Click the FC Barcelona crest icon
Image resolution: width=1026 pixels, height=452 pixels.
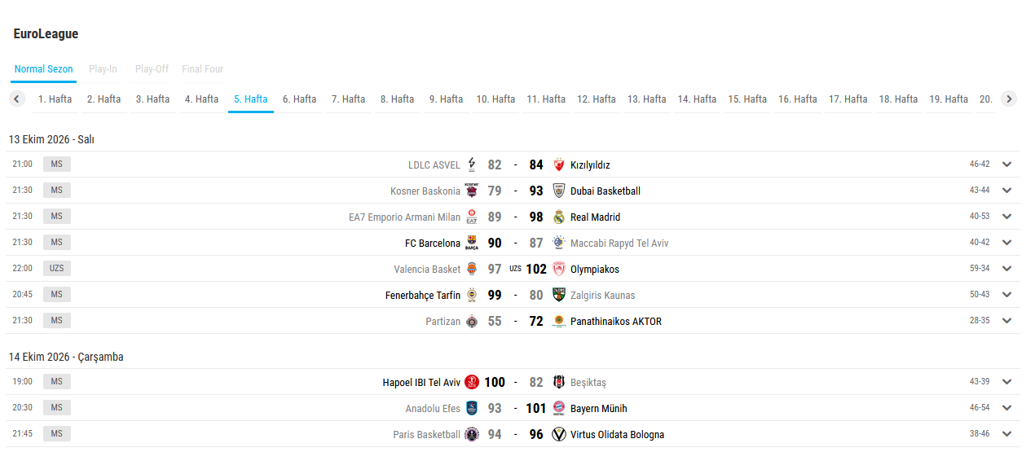472,243
